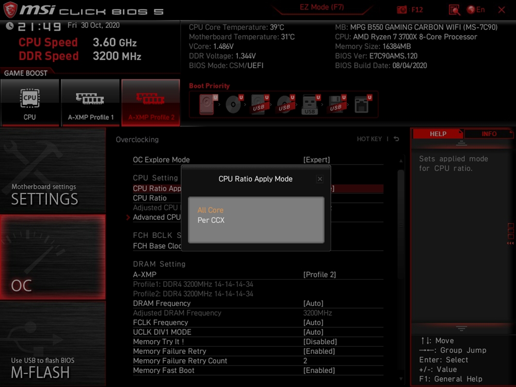Open the HELP tab

pyautogui.click(x=438, y=134)
